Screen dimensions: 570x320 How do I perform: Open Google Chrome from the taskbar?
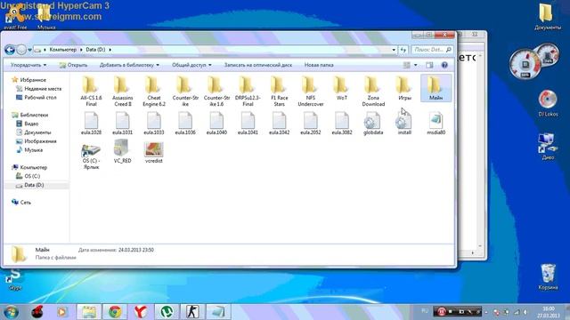115,312
